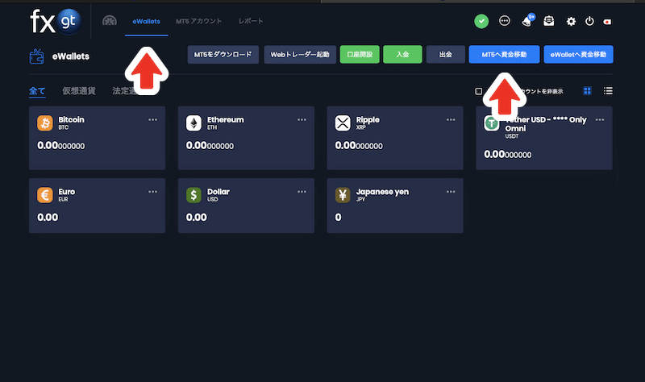Open the dashboard gauge icon
This screenshot has width=645, height=382.
pyautogui.click(x=110, y=21)
